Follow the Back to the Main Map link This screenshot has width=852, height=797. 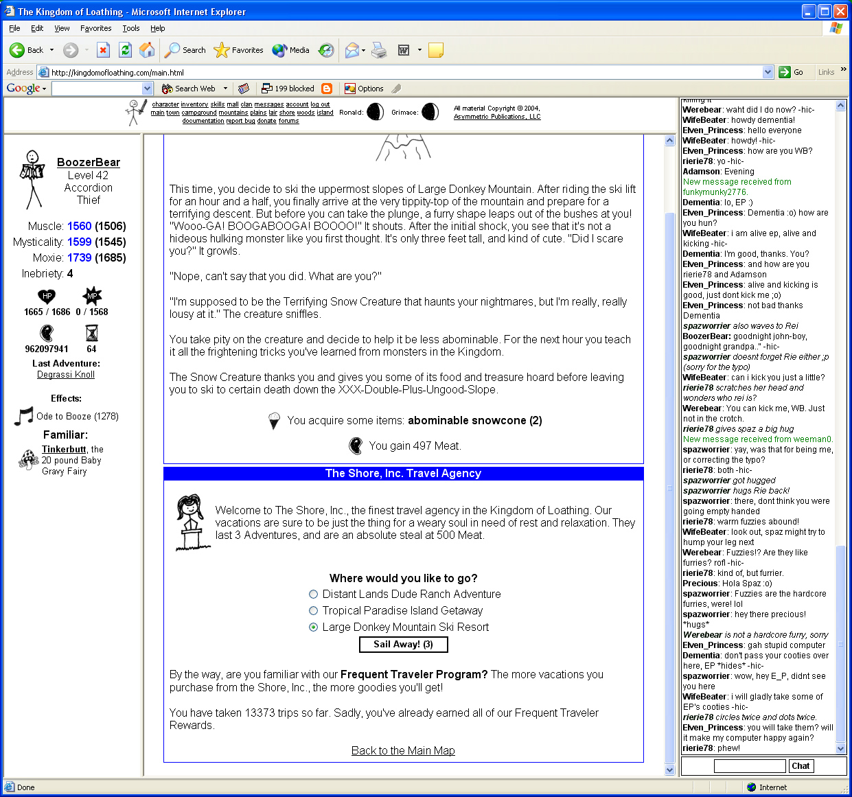tap(403, 751)
